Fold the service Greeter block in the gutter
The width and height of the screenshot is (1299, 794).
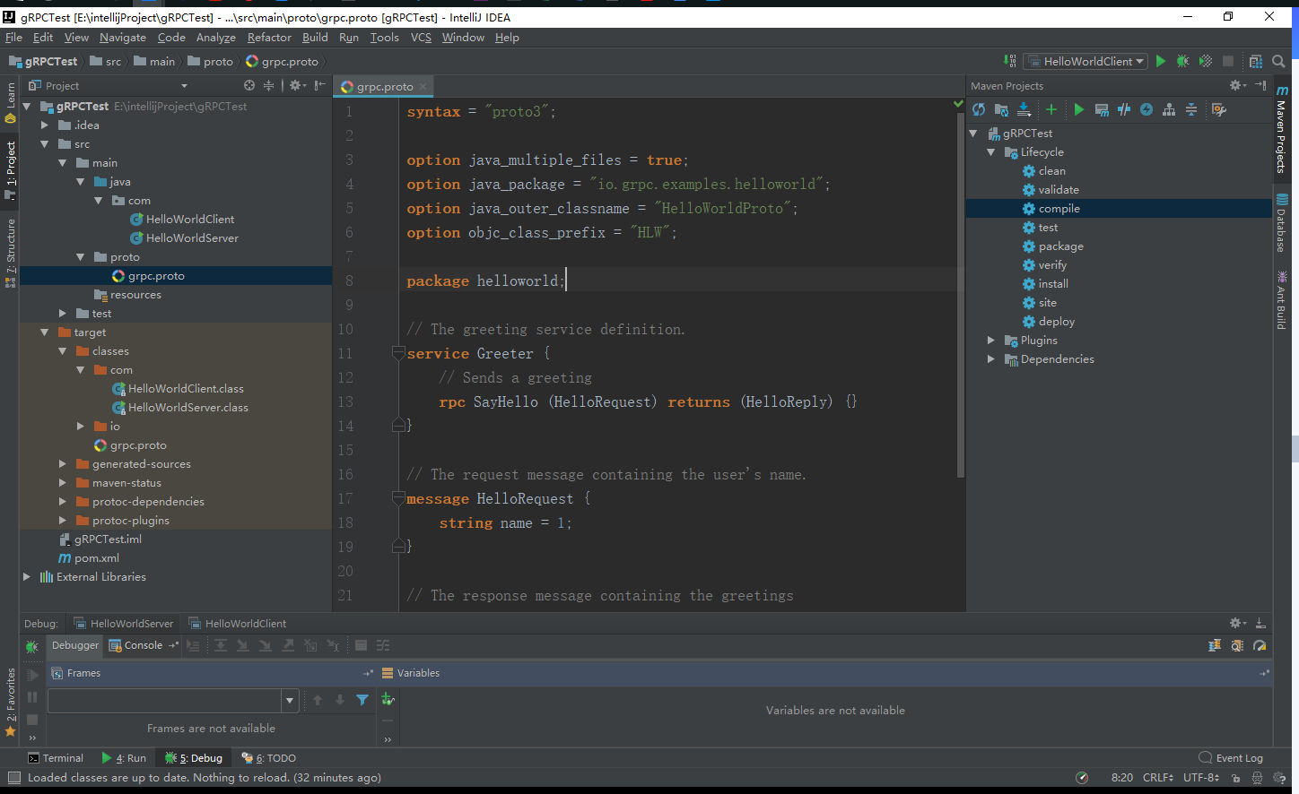[398, 353]
